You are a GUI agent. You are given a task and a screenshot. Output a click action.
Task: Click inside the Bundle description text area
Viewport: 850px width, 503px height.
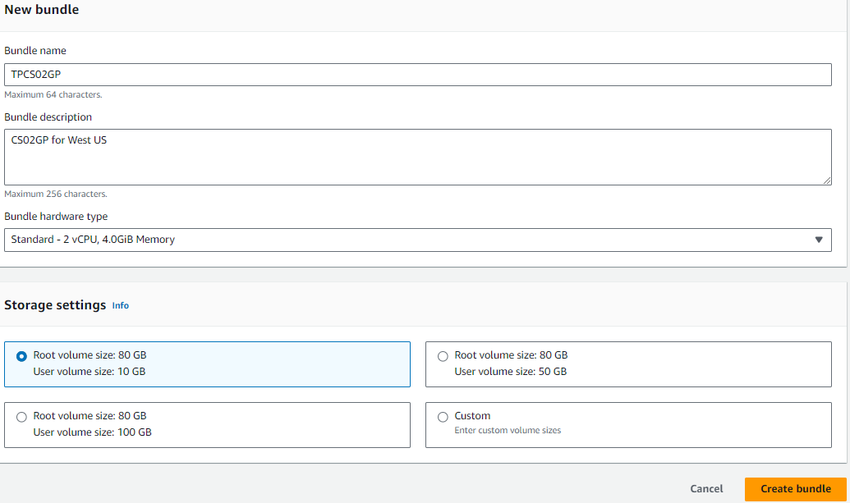pyautogui.click(x=417, y=157)
